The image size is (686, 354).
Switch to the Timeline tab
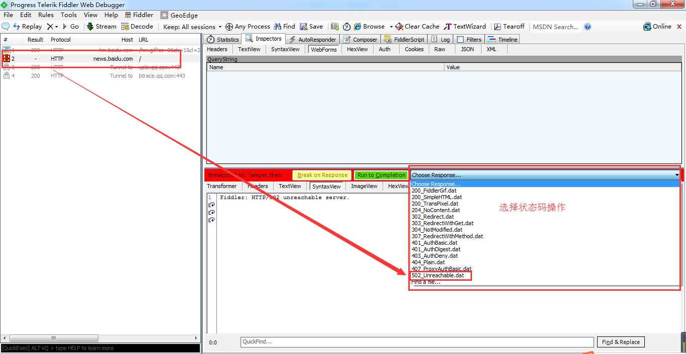pos(503,39)
